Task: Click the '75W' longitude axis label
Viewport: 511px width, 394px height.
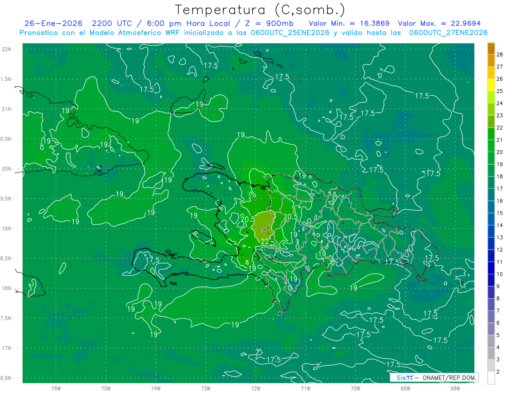Action: [x=106, y=388]
